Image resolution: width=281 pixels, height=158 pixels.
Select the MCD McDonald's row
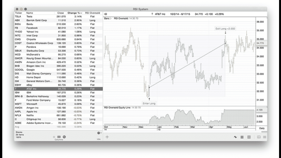click(58, 54)
